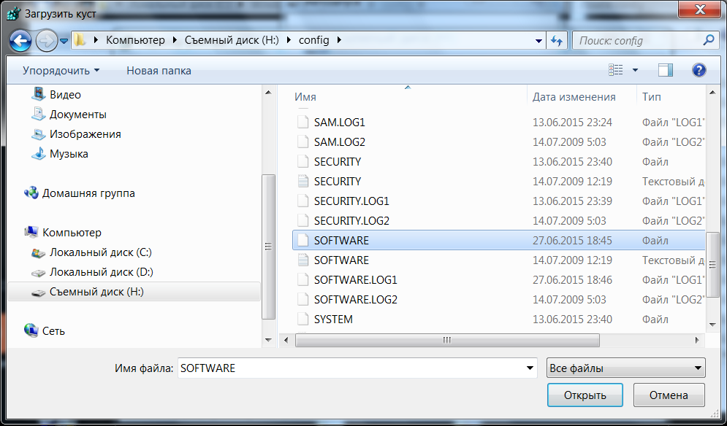Select Локальный диск (C:) drive
The height and width of the screenshot is (426, 727).
(100, 252)
